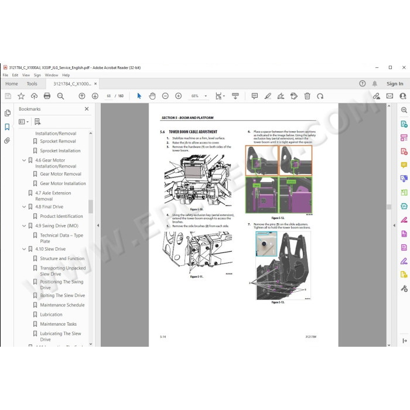
Task: Select the arrow selection tool
Action: 139,96
